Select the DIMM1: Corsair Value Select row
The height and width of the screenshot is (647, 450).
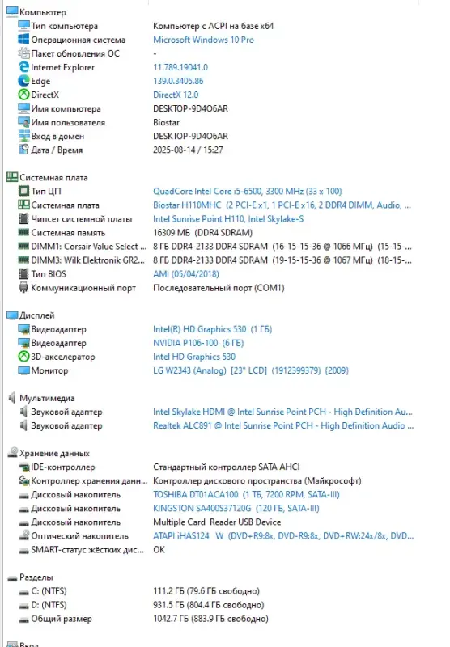point(89,247)
